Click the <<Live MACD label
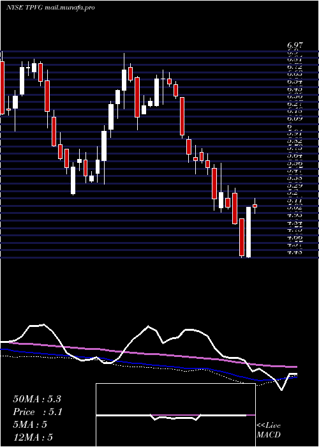Viewport: 319px width, 447px height. [269, 430]
